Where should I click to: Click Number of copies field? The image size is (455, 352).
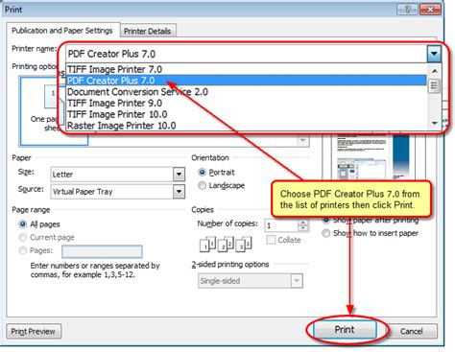[x=280, y=225]
